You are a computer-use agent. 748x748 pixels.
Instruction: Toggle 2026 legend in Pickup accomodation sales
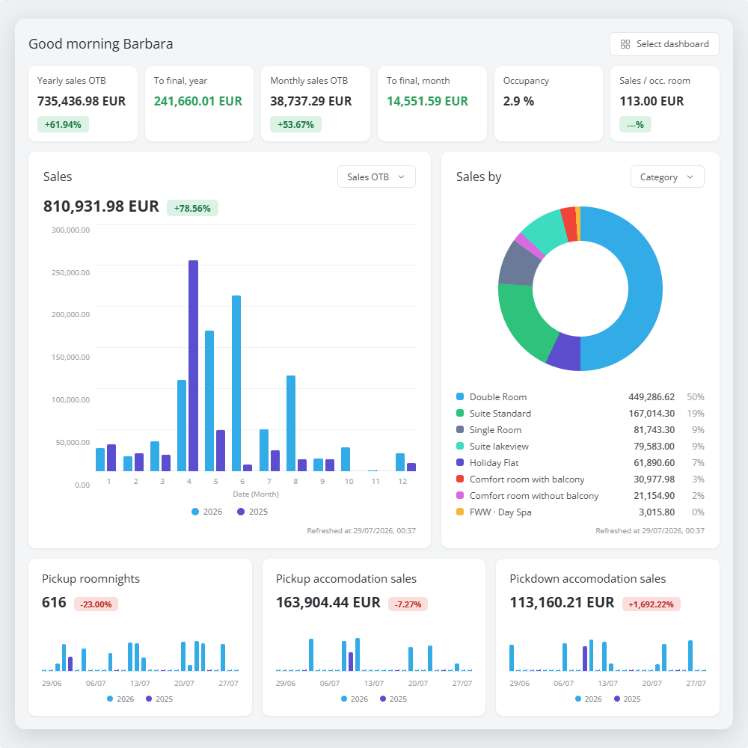(355, 699)
